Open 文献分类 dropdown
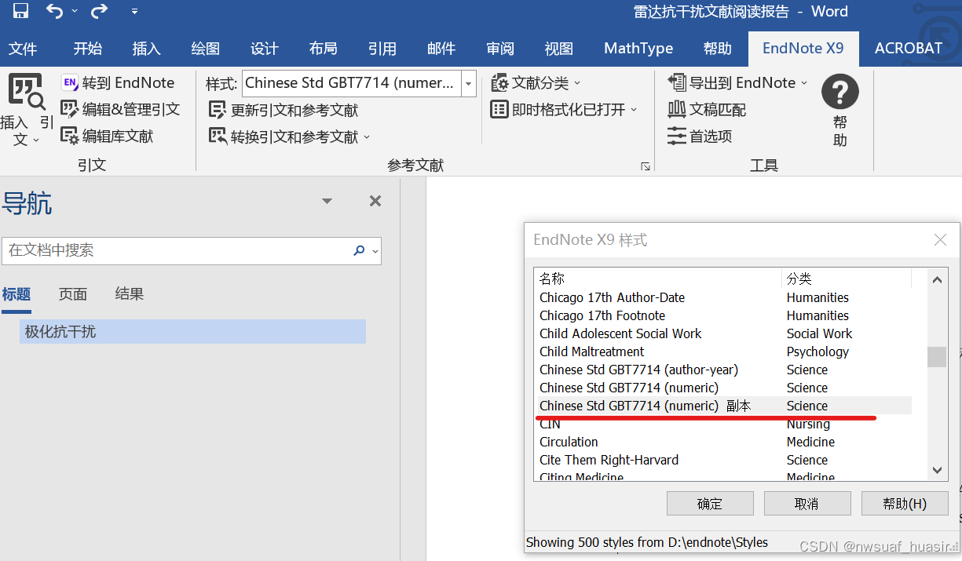The image size is (962, 561). tap(536, 82)
